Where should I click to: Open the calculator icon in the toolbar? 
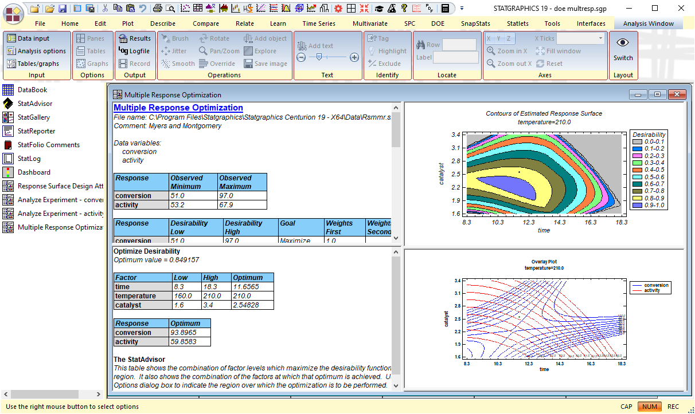pos(445,9)
